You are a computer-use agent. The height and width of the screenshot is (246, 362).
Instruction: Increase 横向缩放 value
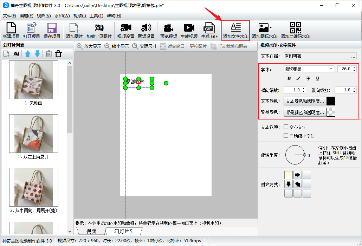tap(304, 89)
